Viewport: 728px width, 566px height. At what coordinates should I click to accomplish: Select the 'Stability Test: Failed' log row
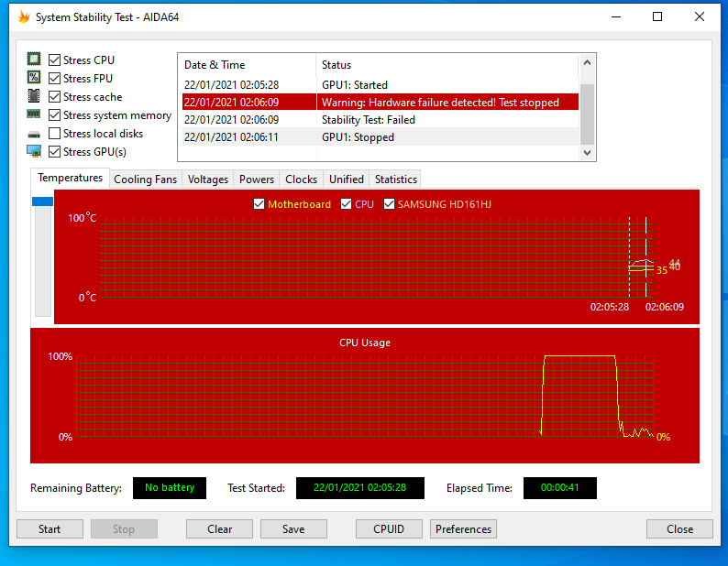pyautogui.click(x=381, y=120)
